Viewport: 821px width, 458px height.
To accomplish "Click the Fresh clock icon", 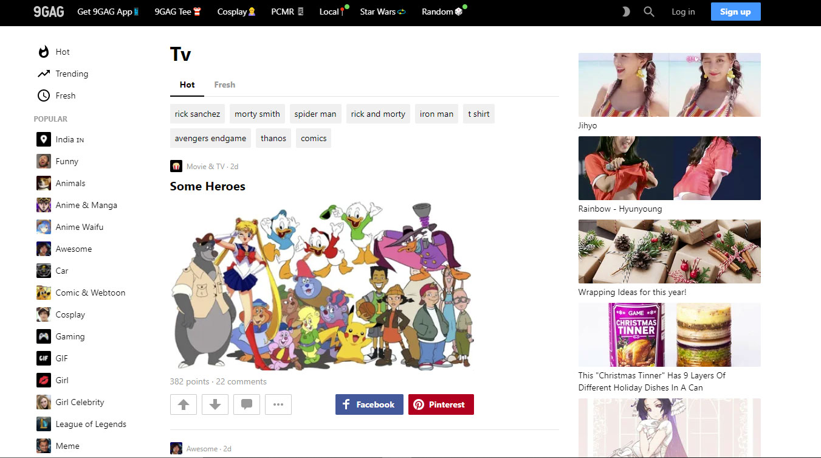I will click(x=43, y=95).
